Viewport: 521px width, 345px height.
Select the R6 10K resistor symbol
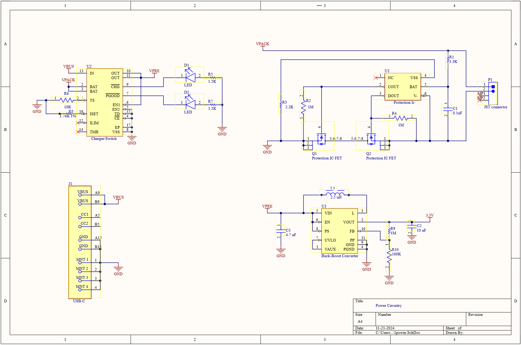[66, 100]
